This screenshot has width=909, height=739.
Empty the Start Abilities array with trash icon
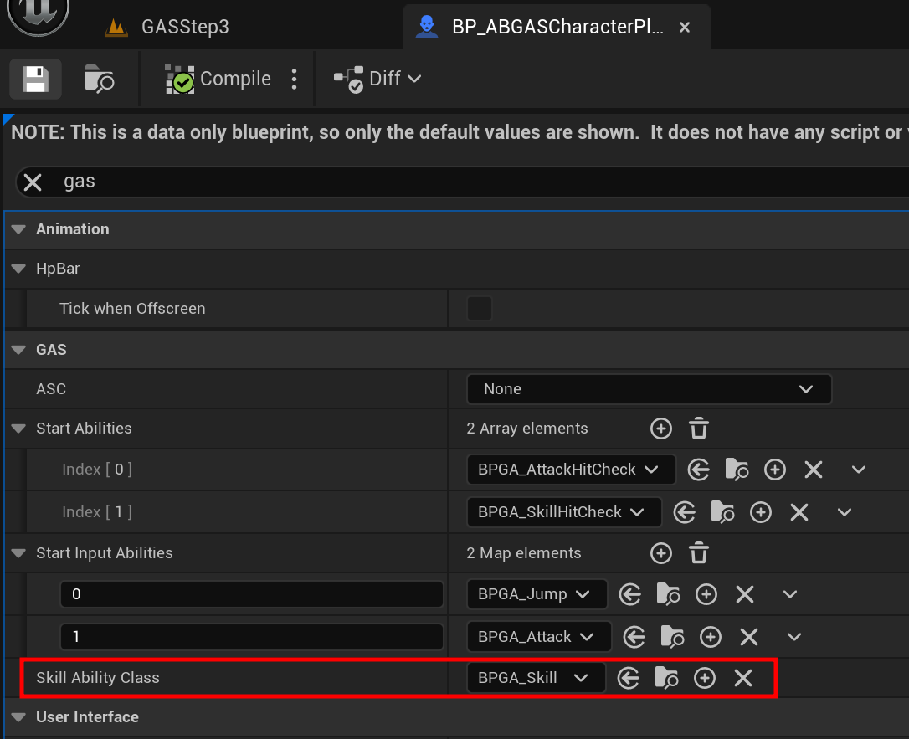click(x=699, y=429)
